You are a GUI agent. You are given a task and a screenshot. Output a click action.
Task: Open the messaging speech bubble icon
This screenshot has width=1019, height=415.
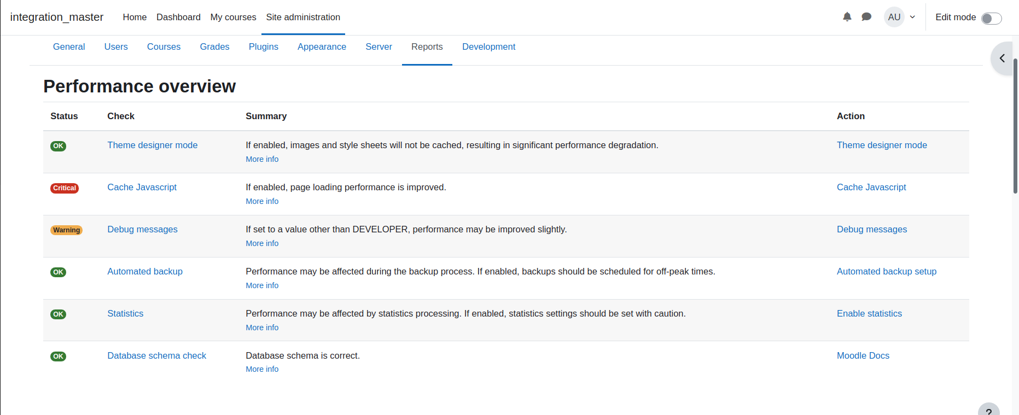tap(866, 17)
